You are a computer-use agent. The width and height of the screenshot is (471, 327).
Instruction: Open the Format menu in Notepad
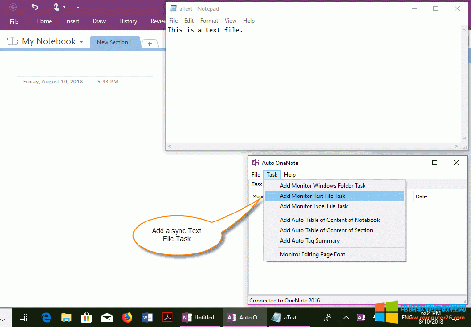click(209, 20)
